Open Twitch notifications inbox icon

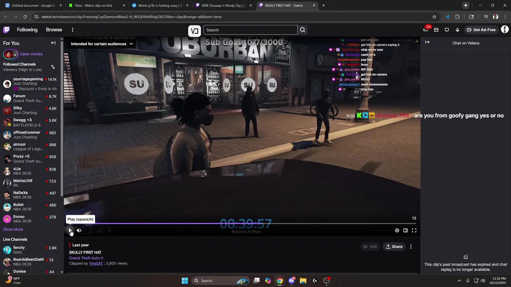[x=436, y=30]
